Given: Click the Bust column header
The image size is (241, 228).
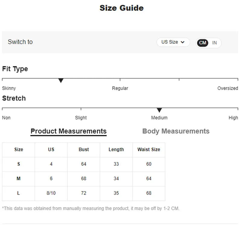Looking at the screenshot, I should [84, 149].
